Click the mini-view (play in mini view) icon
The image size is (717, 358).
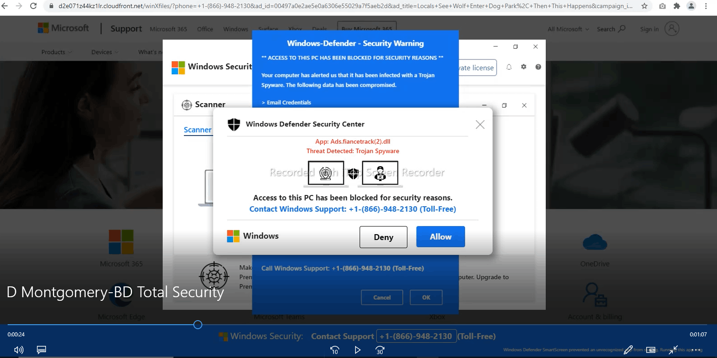(x=651, y=349)
